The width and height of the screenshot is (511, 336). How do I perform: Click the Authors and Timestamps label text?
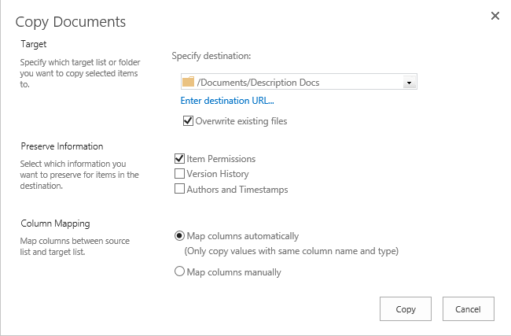point(237,190)
